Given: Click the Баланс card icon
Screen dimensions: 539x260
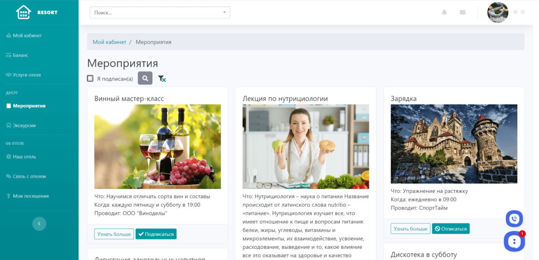Looking at the screenshot, I should point(9,55).
